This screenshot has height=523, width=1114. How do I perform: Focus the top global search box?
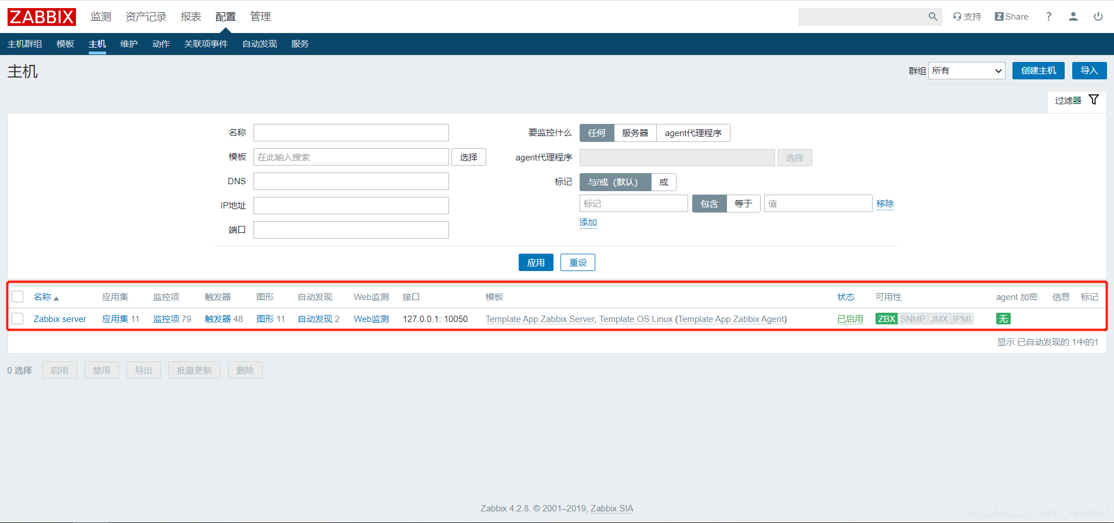862,17
